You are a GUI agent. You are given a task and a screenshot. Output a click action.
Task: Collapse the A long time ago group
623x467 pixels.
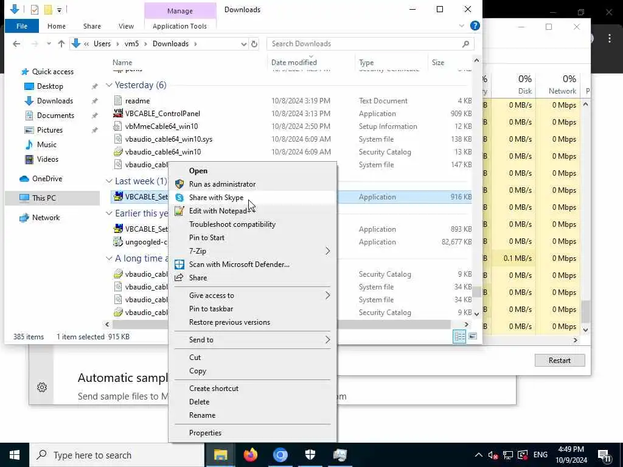pyautogui.click(x=109, y=258)
